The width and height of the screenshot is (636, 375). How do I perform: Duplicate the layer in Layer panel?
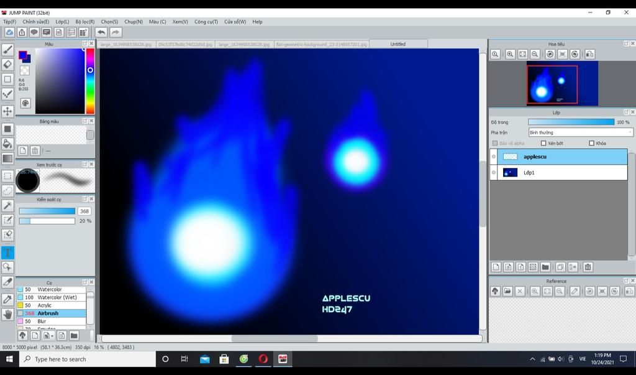pos(560,267)
